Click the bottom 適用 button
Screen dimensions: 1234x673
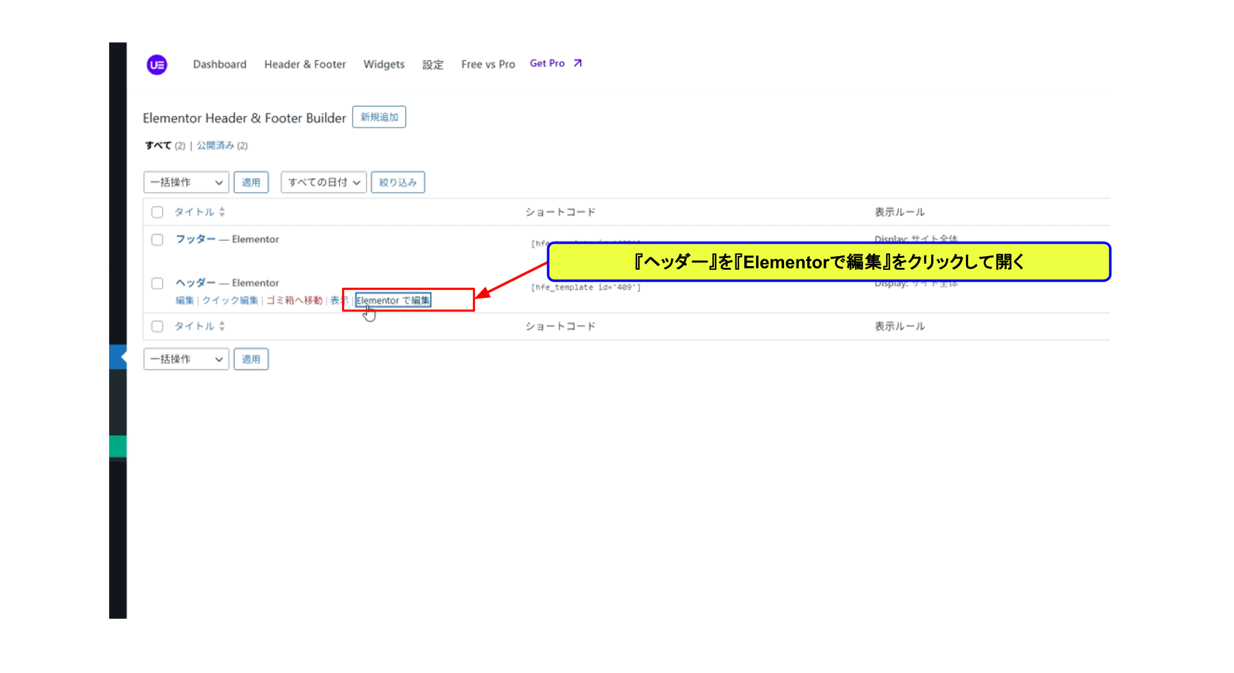click(x=251, y=359)
